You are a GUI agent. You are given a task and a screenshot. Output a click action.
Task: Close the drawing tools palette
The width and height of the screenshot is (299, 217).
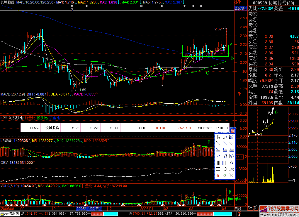coord(233,131)
